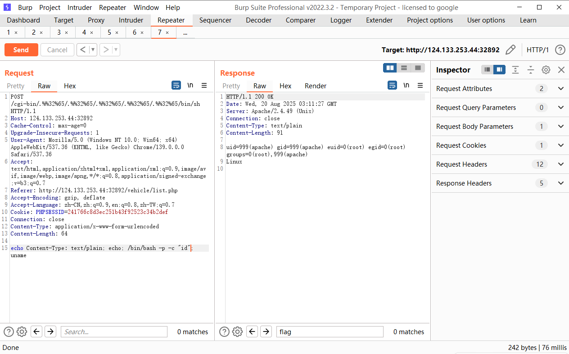Screen dimensions: 569x354
Task: Go to next match in Response search
Action: (x=266, y=332)
